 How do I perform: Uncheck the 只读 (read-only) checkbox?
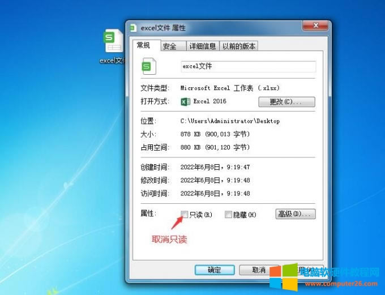click(185, 214)
